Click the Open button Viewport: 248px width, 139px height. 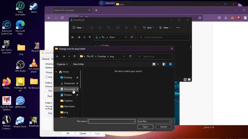[x=145, y=127]
